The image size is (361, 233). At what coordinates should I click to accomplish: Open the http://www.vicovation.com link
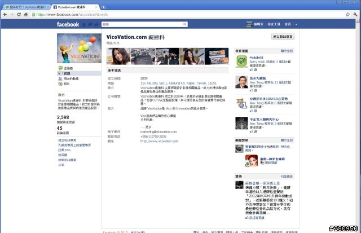click(x=159, y=141)
